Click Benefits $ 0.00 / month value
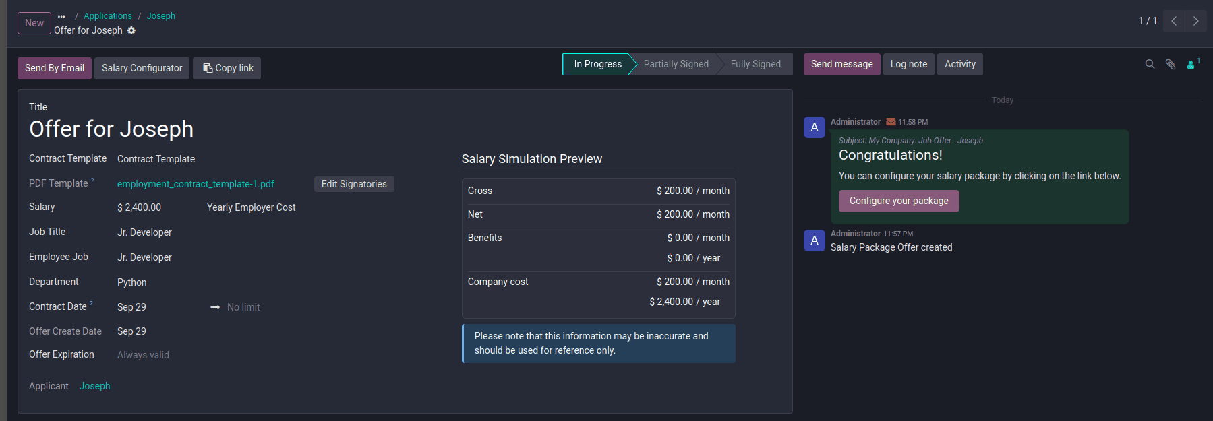Image resolution: width=1213 pixels, height=421 pixels. point(699,238)
